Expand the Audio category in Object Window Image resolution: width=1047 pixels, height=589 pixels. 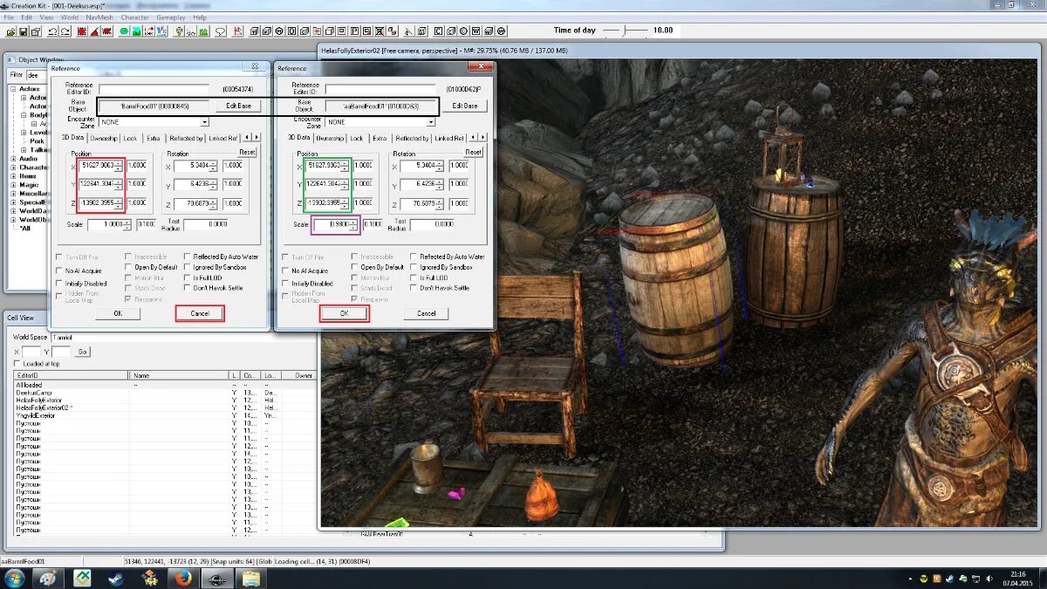tap(14, 159)
